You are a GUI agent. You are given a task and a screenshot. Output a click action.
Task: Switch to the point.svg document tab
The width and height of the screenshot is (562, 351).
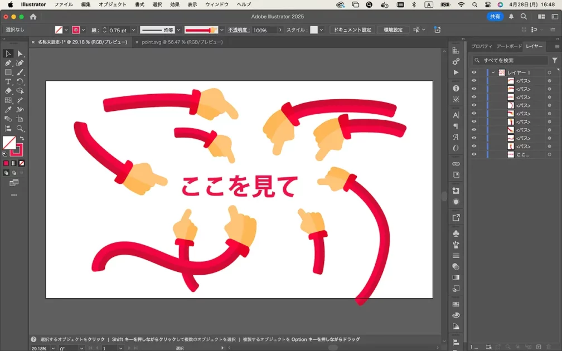(182, 42)
